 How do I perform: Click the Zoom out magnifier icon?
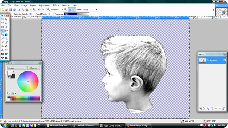point(48,10)
